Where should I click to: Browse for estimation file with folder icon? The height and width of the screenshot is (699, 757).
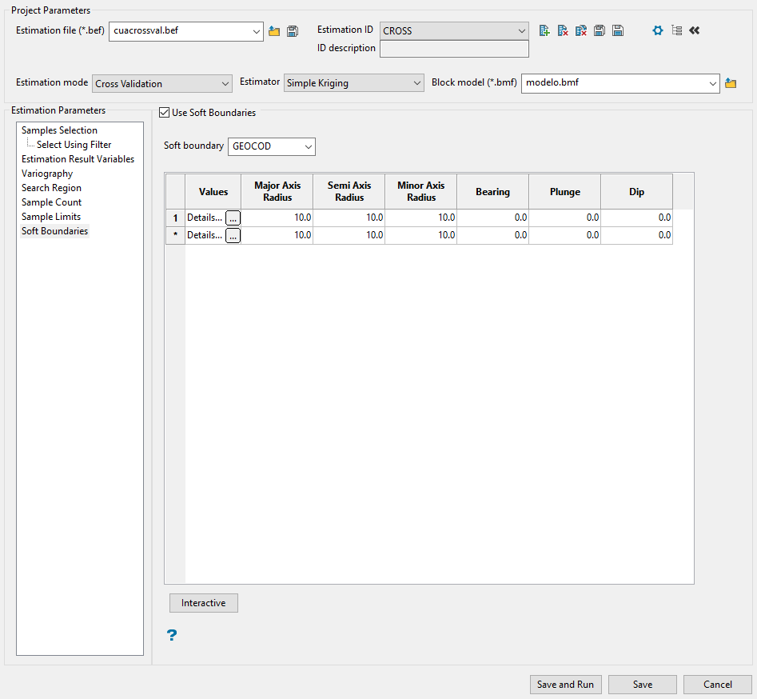click(x=274, y=31)
